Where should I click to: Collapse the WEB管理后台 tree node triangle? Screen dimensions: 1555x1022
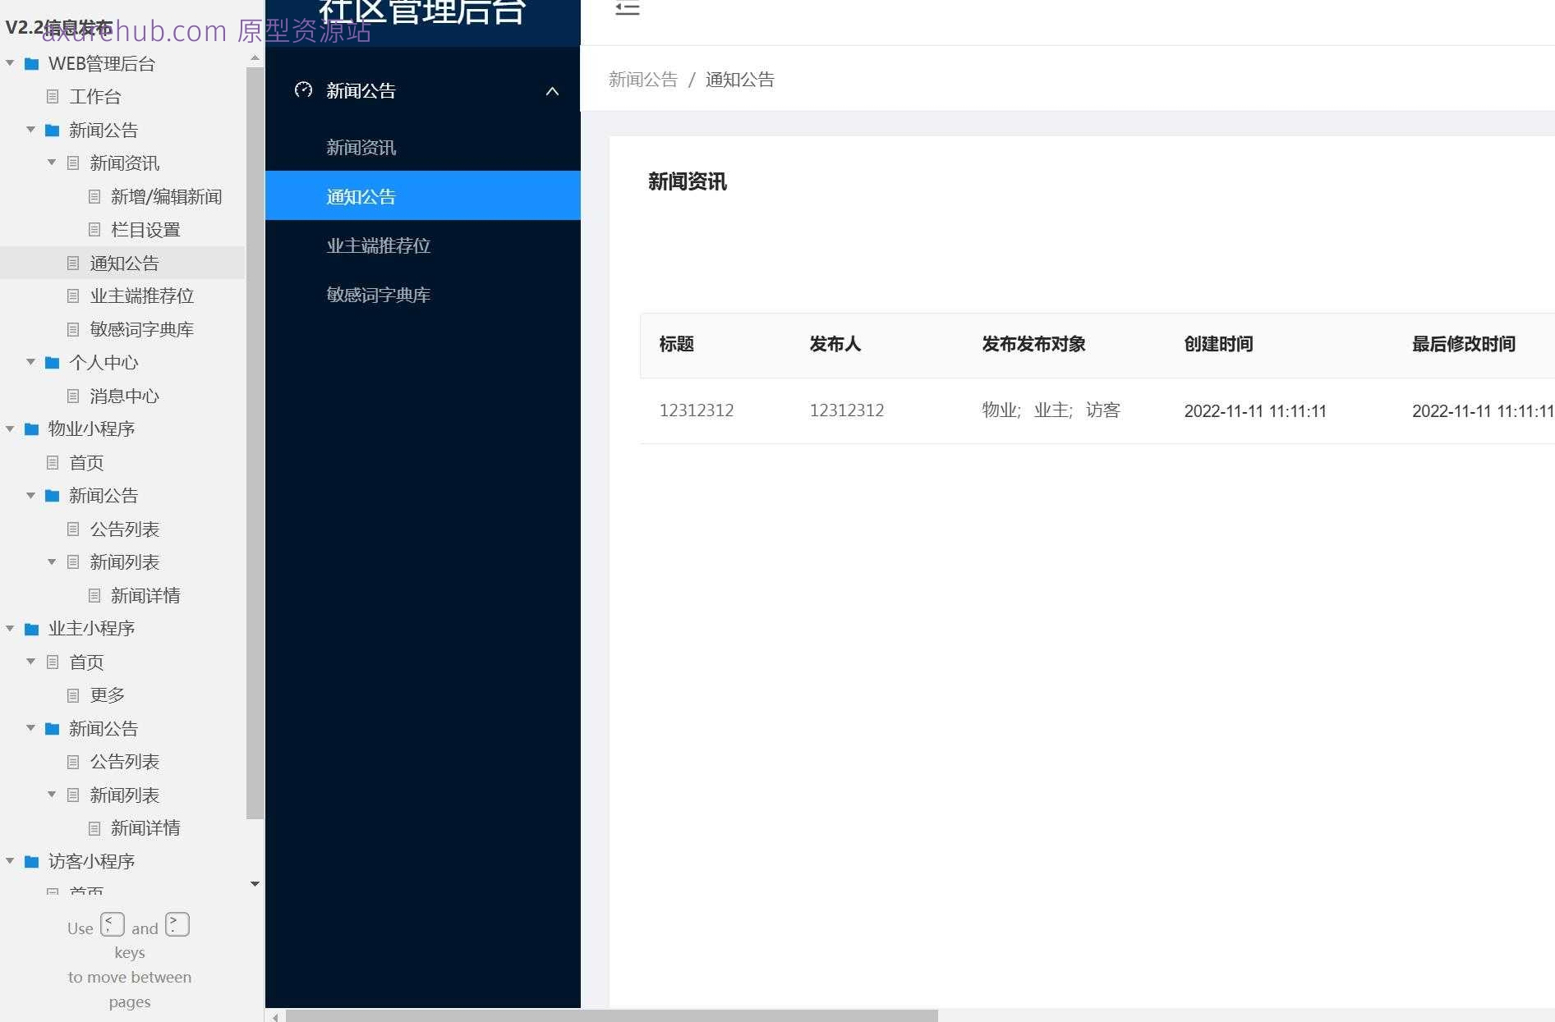(x=10, y=63)
